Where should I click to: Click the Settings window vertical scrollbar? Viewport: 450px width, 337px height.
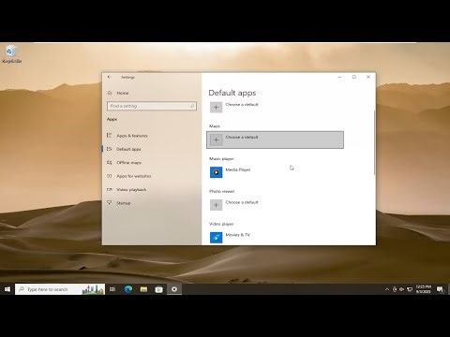pos(374,142)
